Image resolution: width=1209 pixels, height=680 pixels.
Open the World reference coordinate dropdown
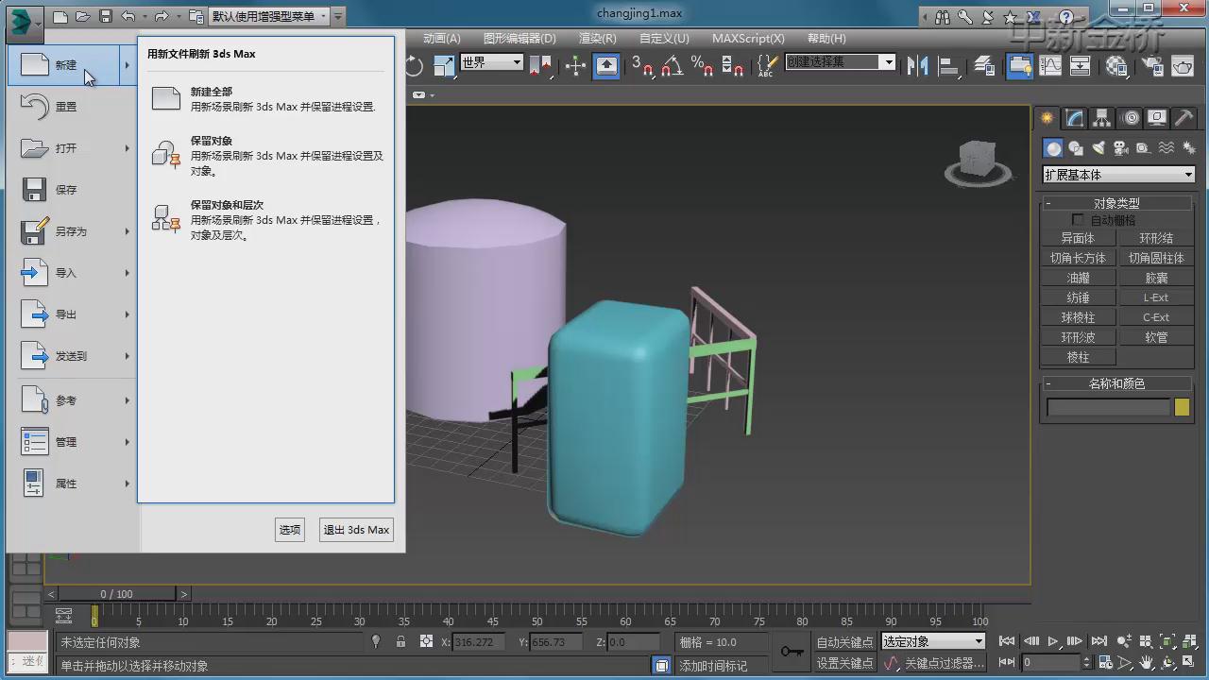[x=491, y=62]
